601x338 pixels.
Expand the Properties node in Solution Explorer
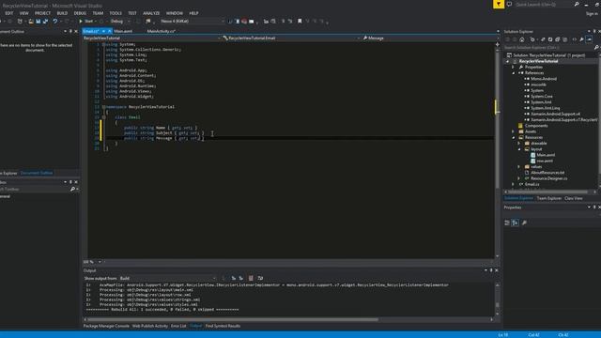(514, 67)
